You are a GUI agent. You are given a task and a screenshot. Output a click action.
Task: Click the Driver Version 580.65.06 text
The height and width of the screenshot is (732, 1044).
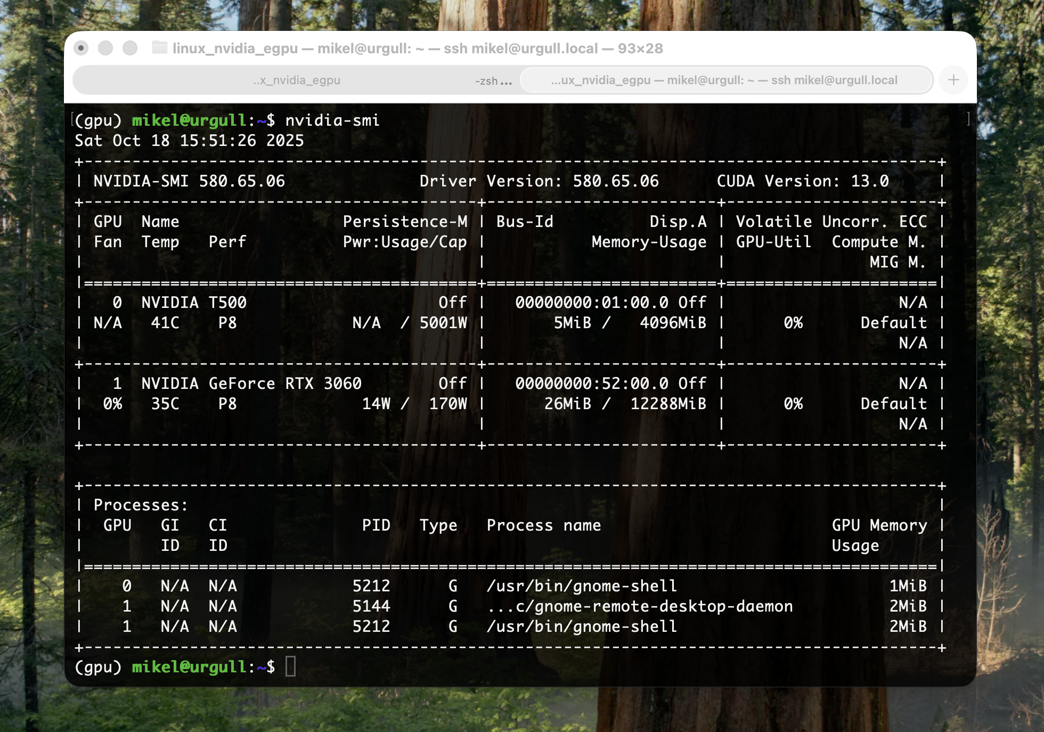[x=539, y=181]
